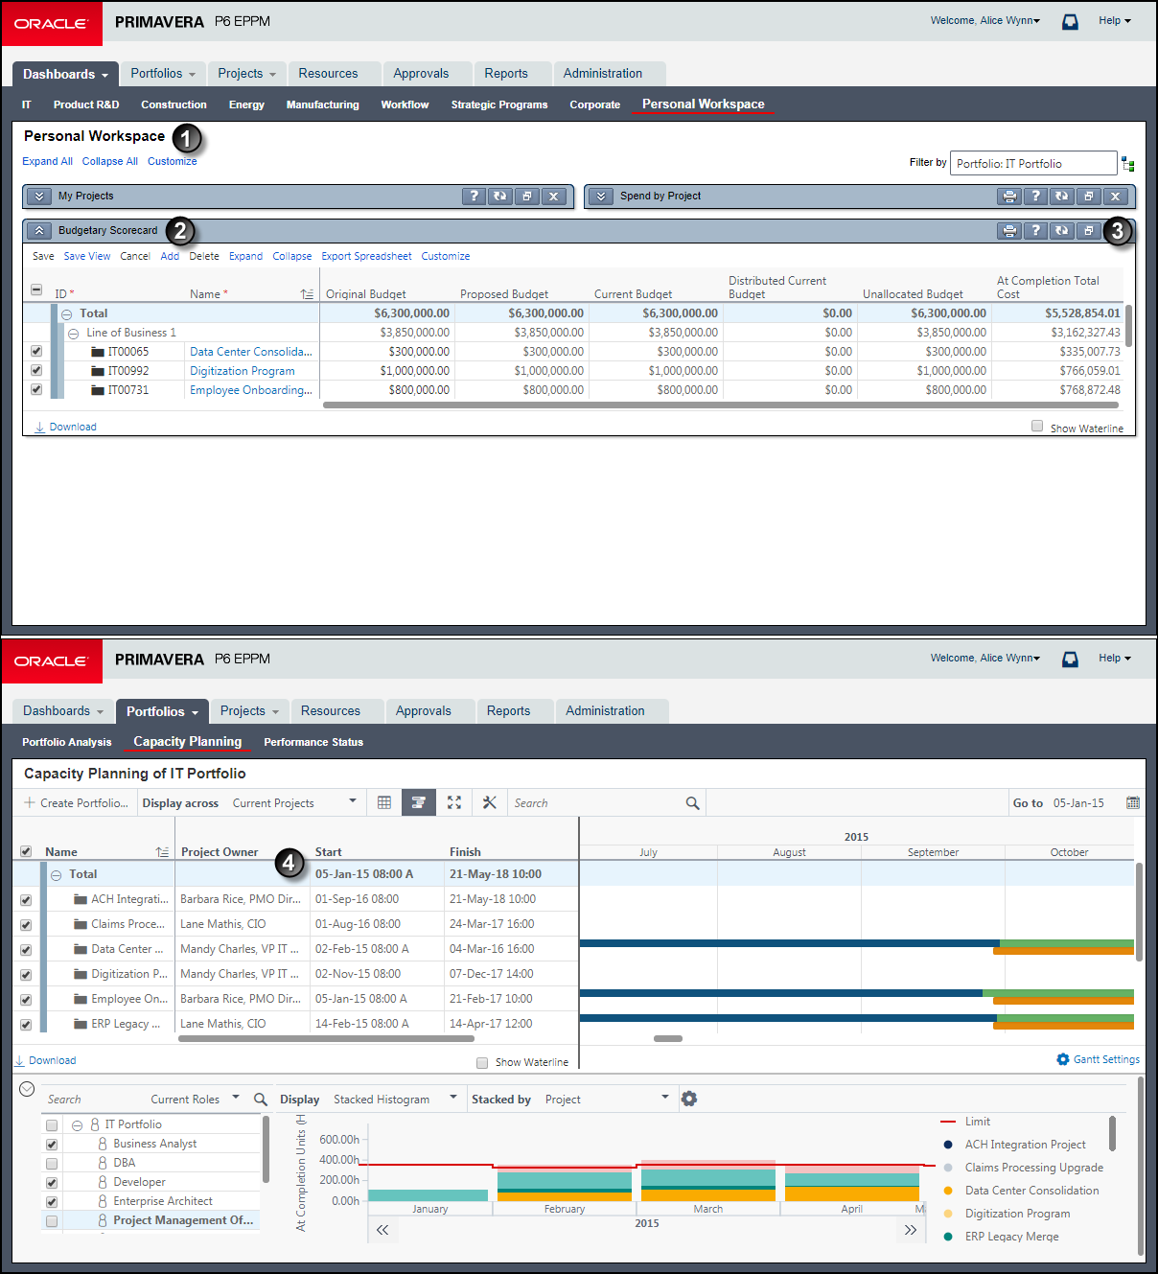Open histogram settings gear next to Stacked by
This screenshot has height=1274, width=1158.
coord(689,1099)
